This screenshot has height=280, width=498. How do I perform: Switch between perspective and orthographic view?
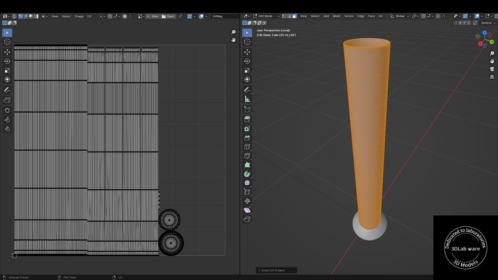[492, 77]
